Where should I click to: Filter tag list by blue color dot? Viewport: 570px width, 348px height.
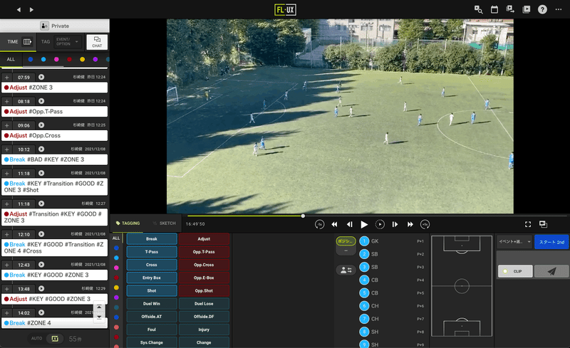(31, 59)
